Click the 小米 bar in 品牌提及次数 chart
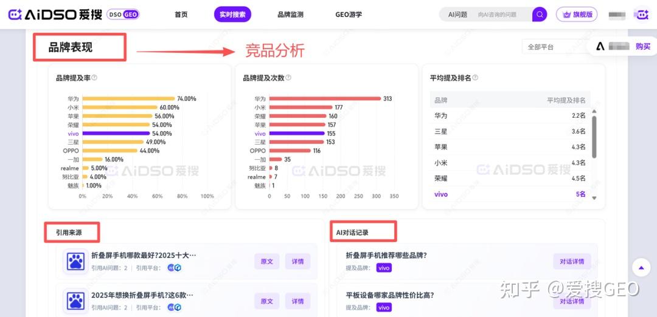 click(301, 107)
